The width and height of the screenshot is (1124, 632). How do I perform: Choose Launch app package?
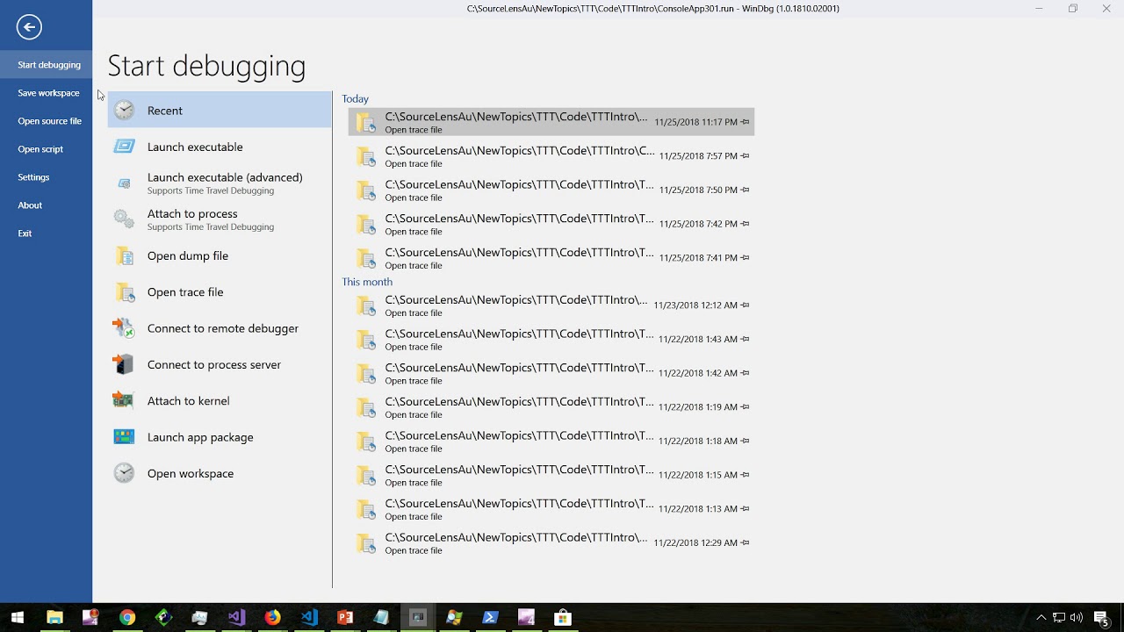(x=220, y=437)
